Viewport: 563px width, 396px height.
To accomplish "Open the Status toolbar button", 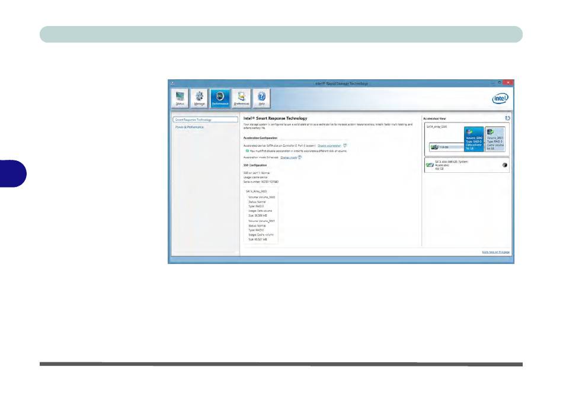I will coord(180,98).
